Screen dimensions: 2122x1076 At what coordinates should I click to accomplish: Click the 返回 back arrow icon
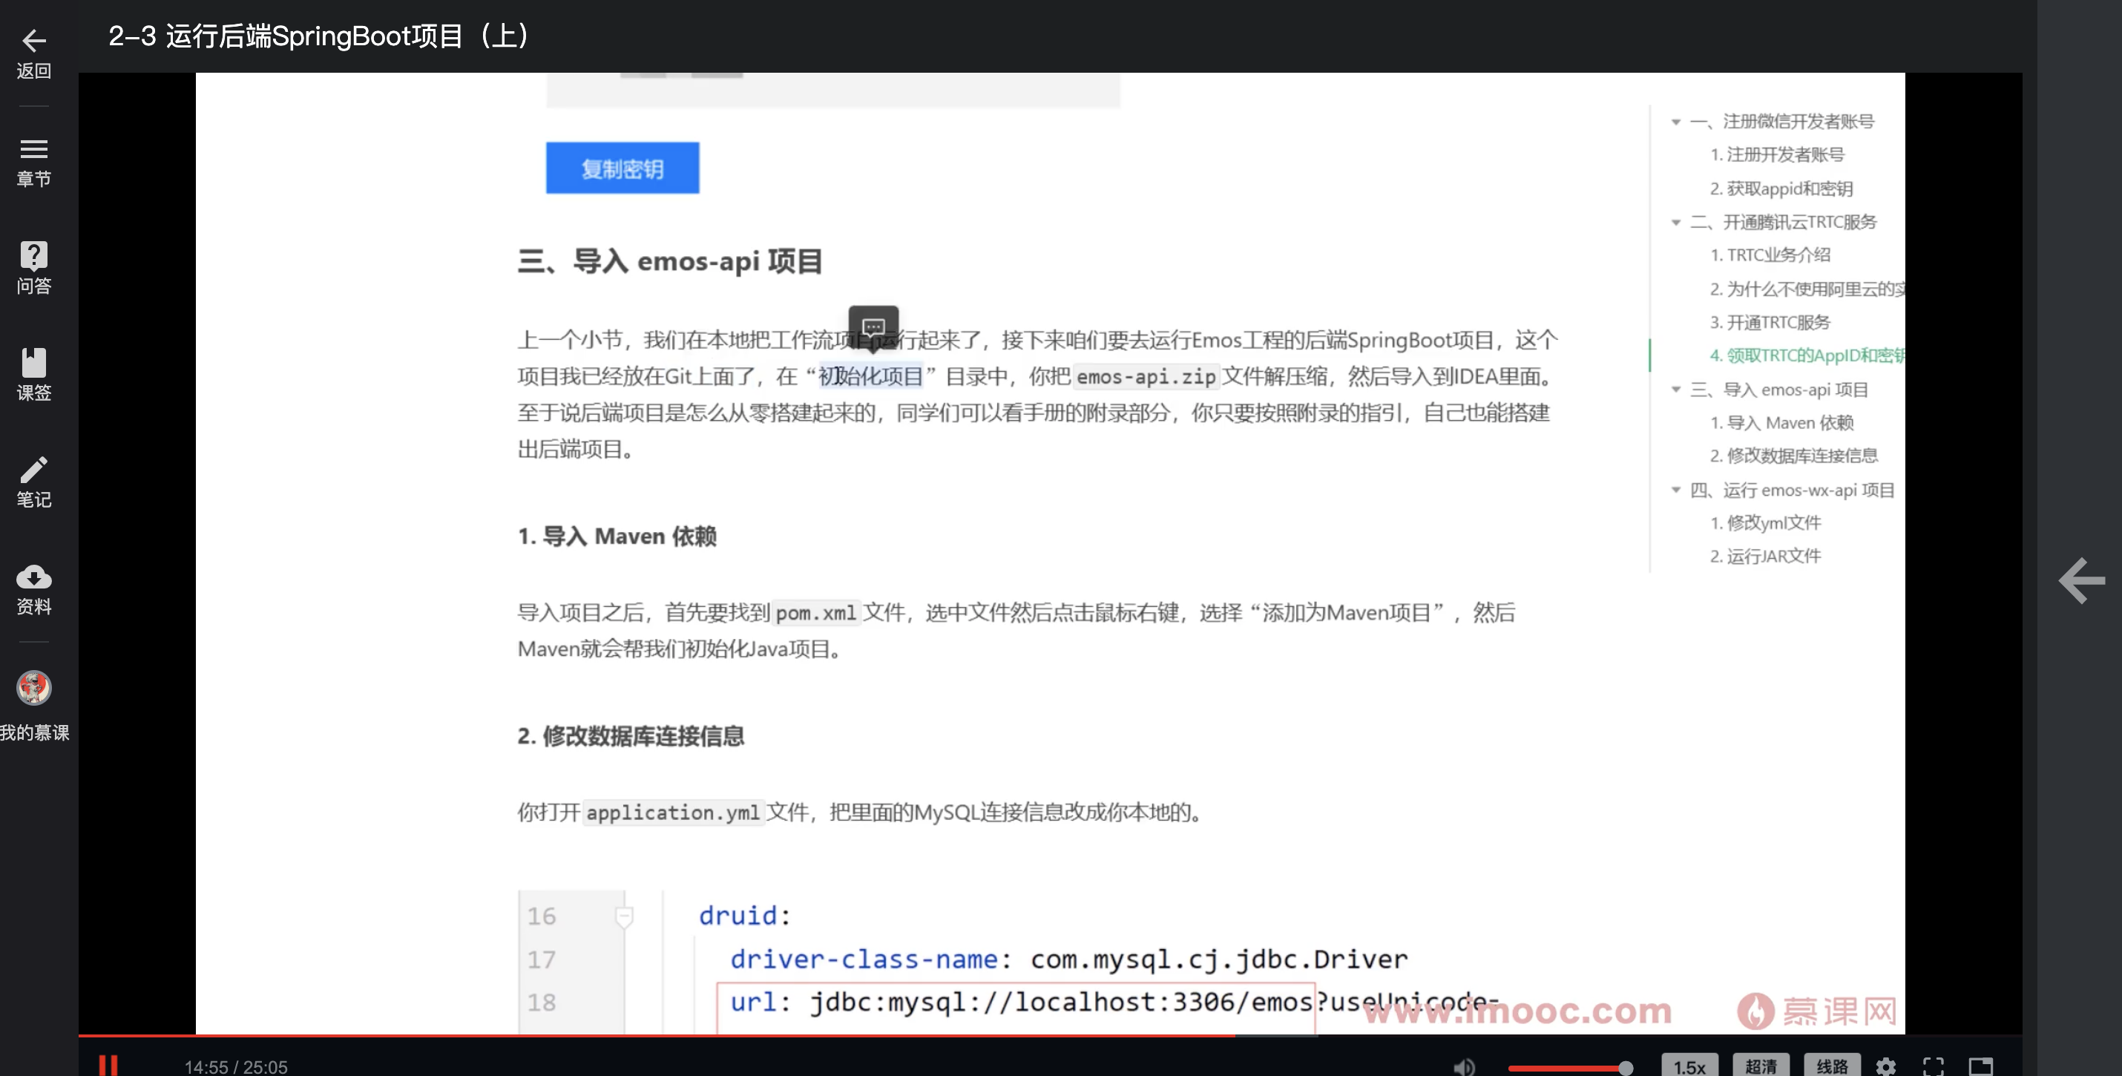(x=33, y=40)
